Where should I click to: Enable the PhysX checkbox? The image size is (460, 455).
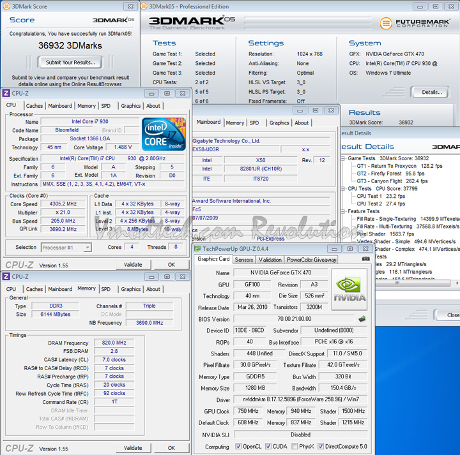point(295,446)
